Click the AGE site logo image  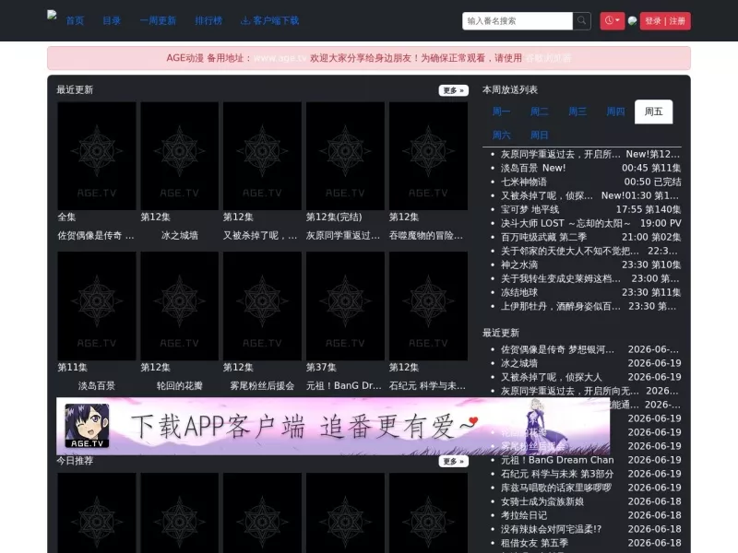click(52, 15)
